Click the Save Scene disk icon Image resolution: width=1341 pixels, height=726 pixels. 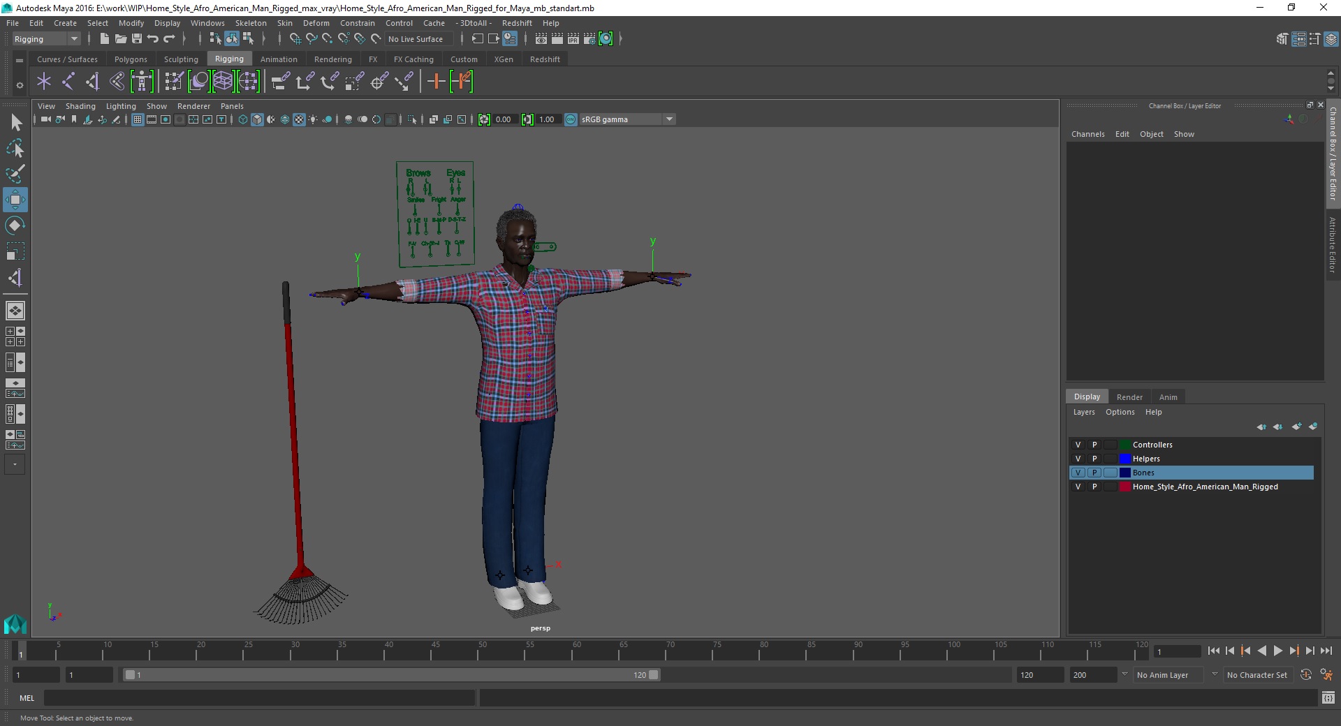[137, 39]
